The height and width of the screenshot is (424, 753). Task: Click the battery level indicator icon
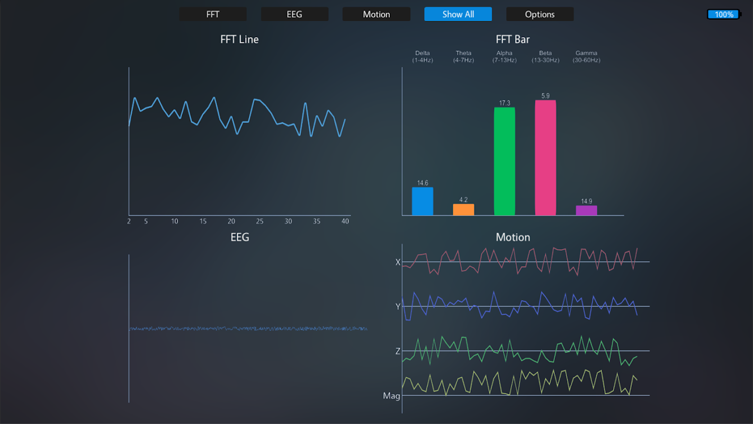pos(724,14)
